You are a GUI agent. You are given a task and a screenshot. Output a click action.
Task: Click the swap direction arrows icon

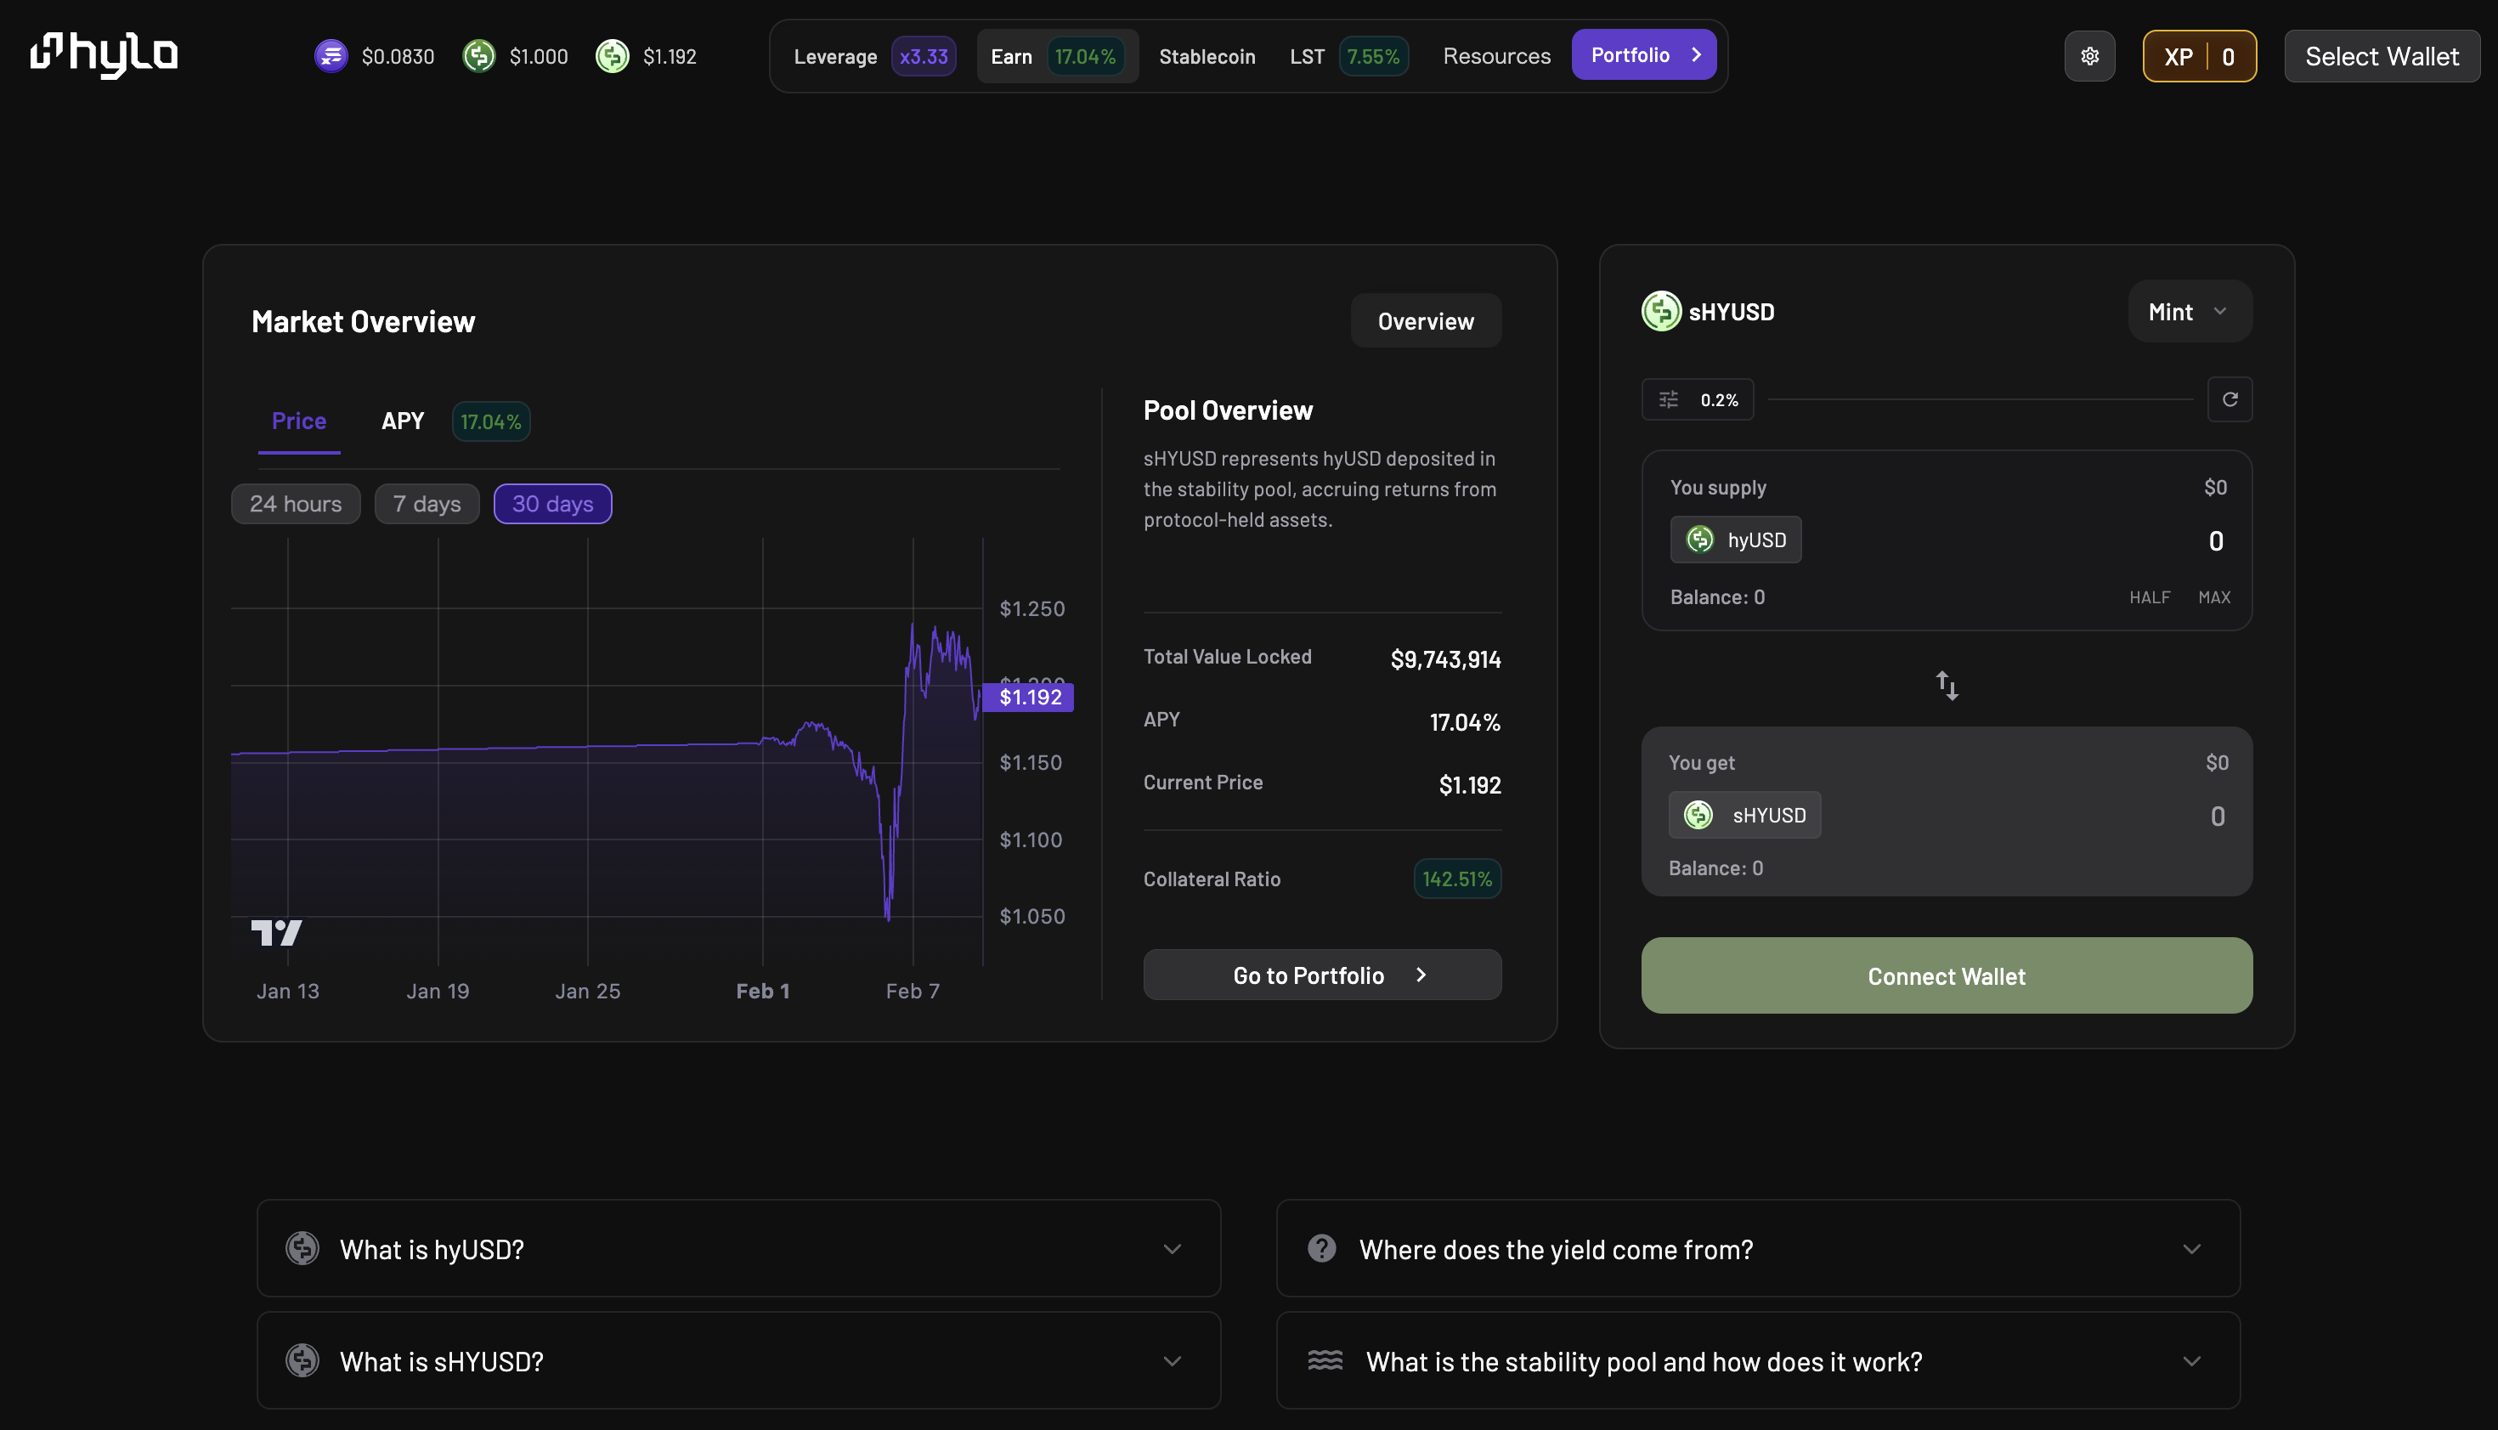point(1947,685)
